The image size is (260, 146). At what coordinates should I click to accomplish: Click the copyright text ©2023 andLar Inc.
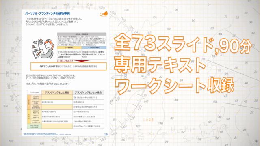coord(65,134)
